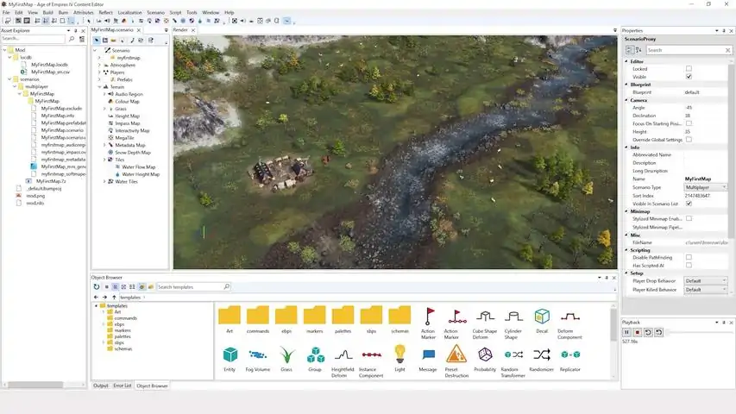The image size is (736, 414).
Task: Click the Search templates input field
Action: coord(190,287)
